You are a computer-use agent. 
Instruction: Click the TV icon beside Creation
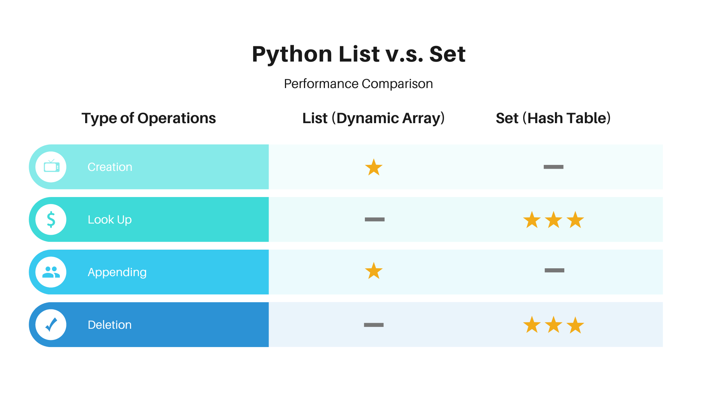coord(51,167)
